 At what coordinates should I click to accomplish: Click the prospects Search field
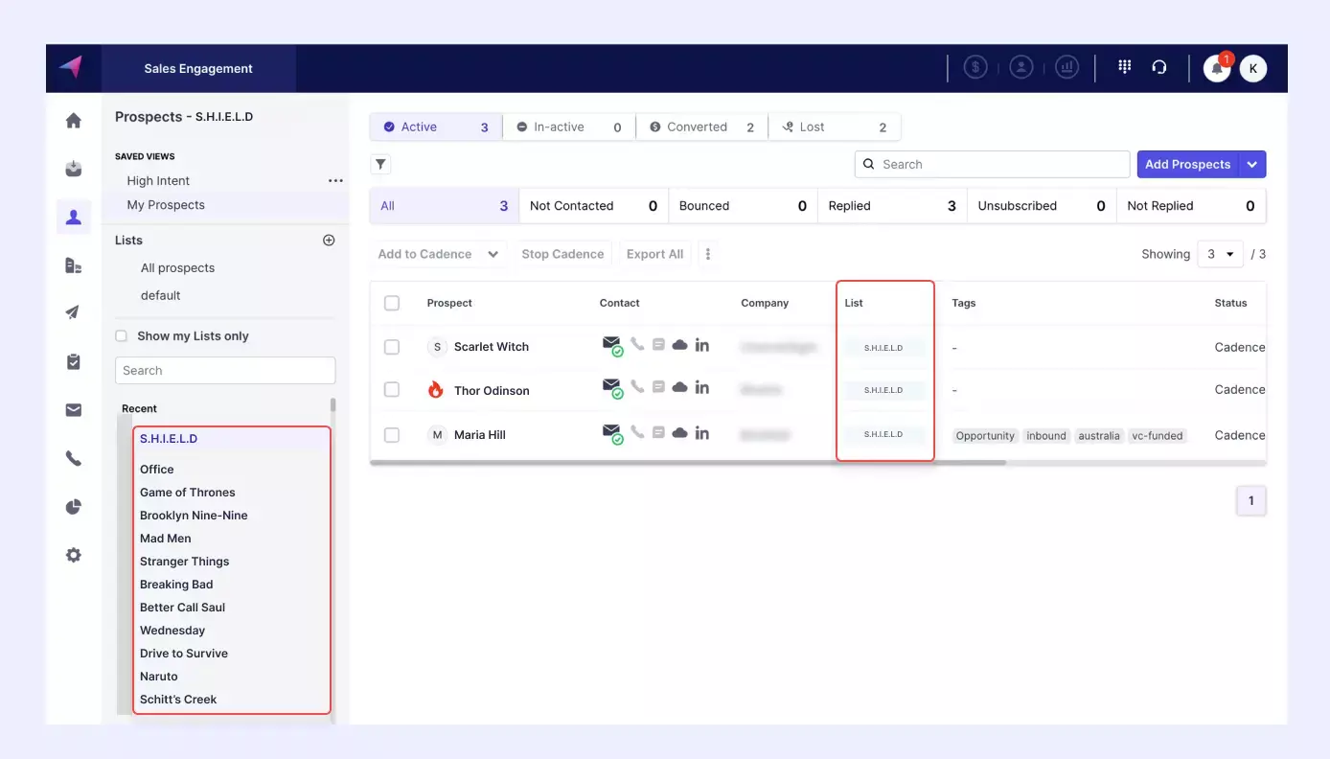coord(992,165)
